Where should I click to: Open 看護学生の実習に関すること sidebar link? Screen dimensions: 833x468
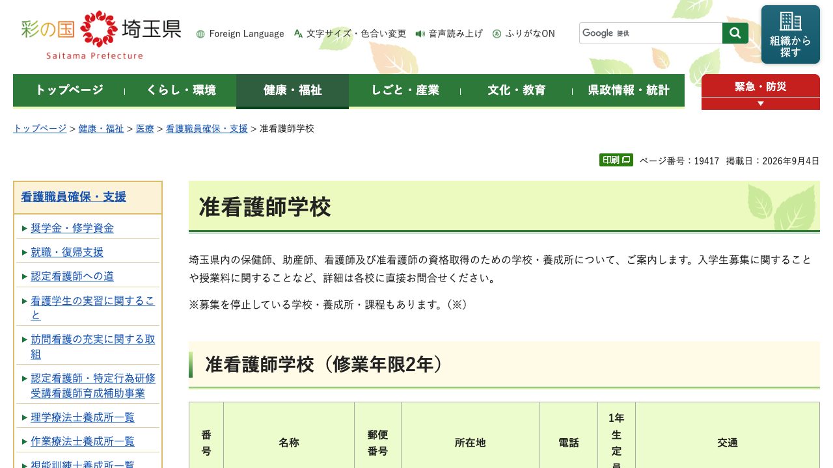point(93,308)
